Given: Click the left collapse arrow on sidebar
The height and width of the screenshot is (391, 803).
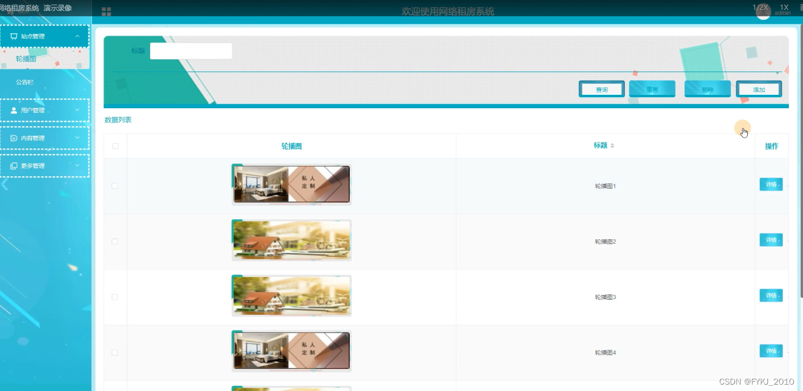Looking at the screenshot, I should click(x=5, y=184).
